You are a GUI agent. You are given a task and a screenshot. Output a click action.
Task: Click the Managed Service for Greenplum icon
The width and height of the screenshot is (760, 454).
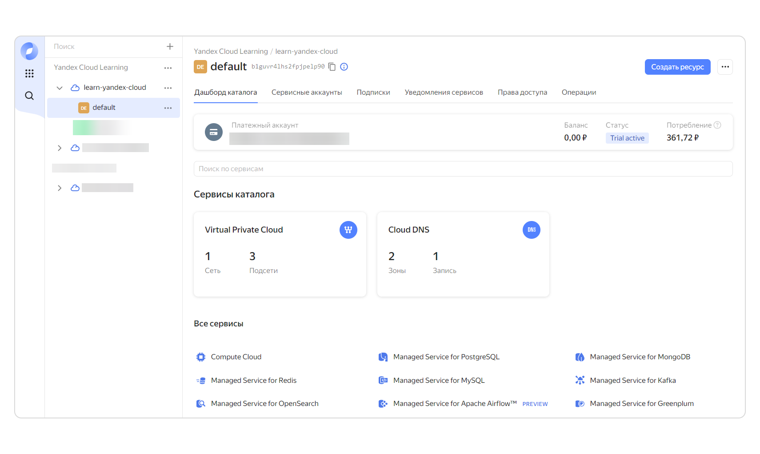(x=580, y=404)
